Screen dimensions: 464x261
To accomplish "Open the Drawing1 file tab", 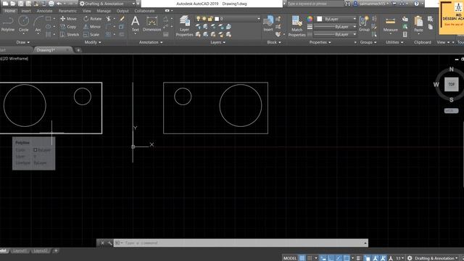I will coord(46,50).
